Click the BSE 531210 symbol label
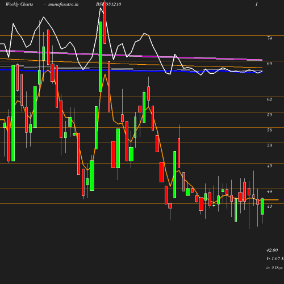Viewport: 284px width, 284px height. [108, 5]
